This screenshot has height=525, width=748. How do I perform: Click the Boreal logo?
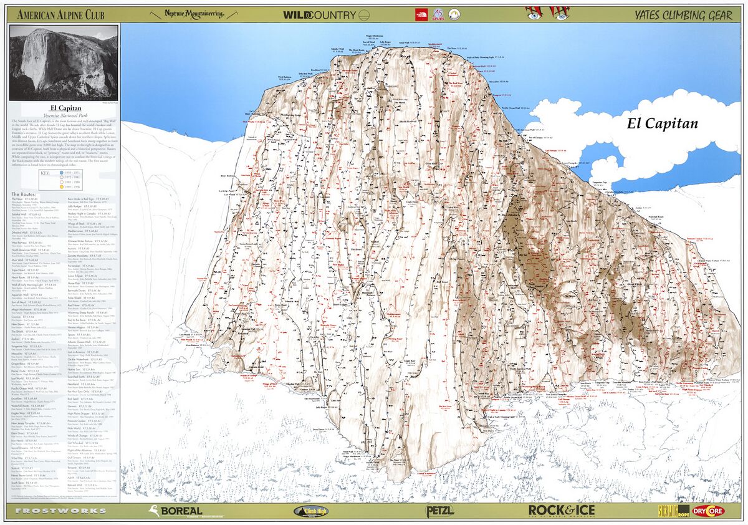[175, 511]
